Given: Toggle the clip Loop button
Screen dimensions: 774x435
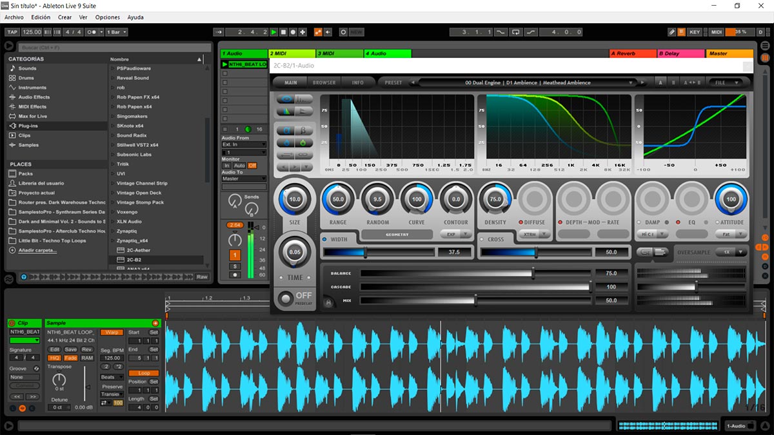Looking at the screenshot, I should coord(143,373).
